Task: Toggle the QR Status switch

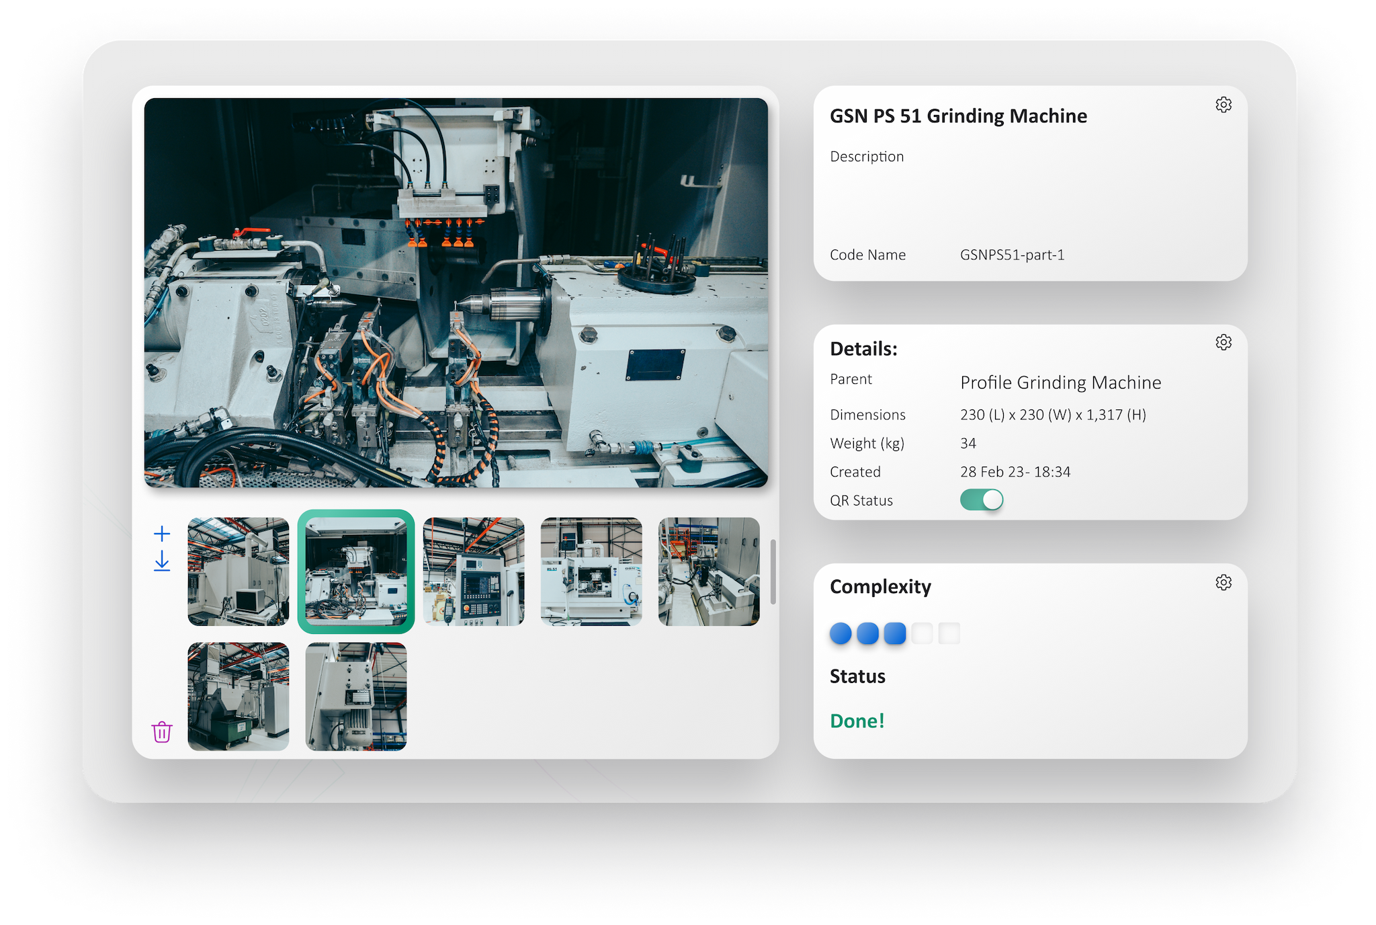Action: pos(982,499)
